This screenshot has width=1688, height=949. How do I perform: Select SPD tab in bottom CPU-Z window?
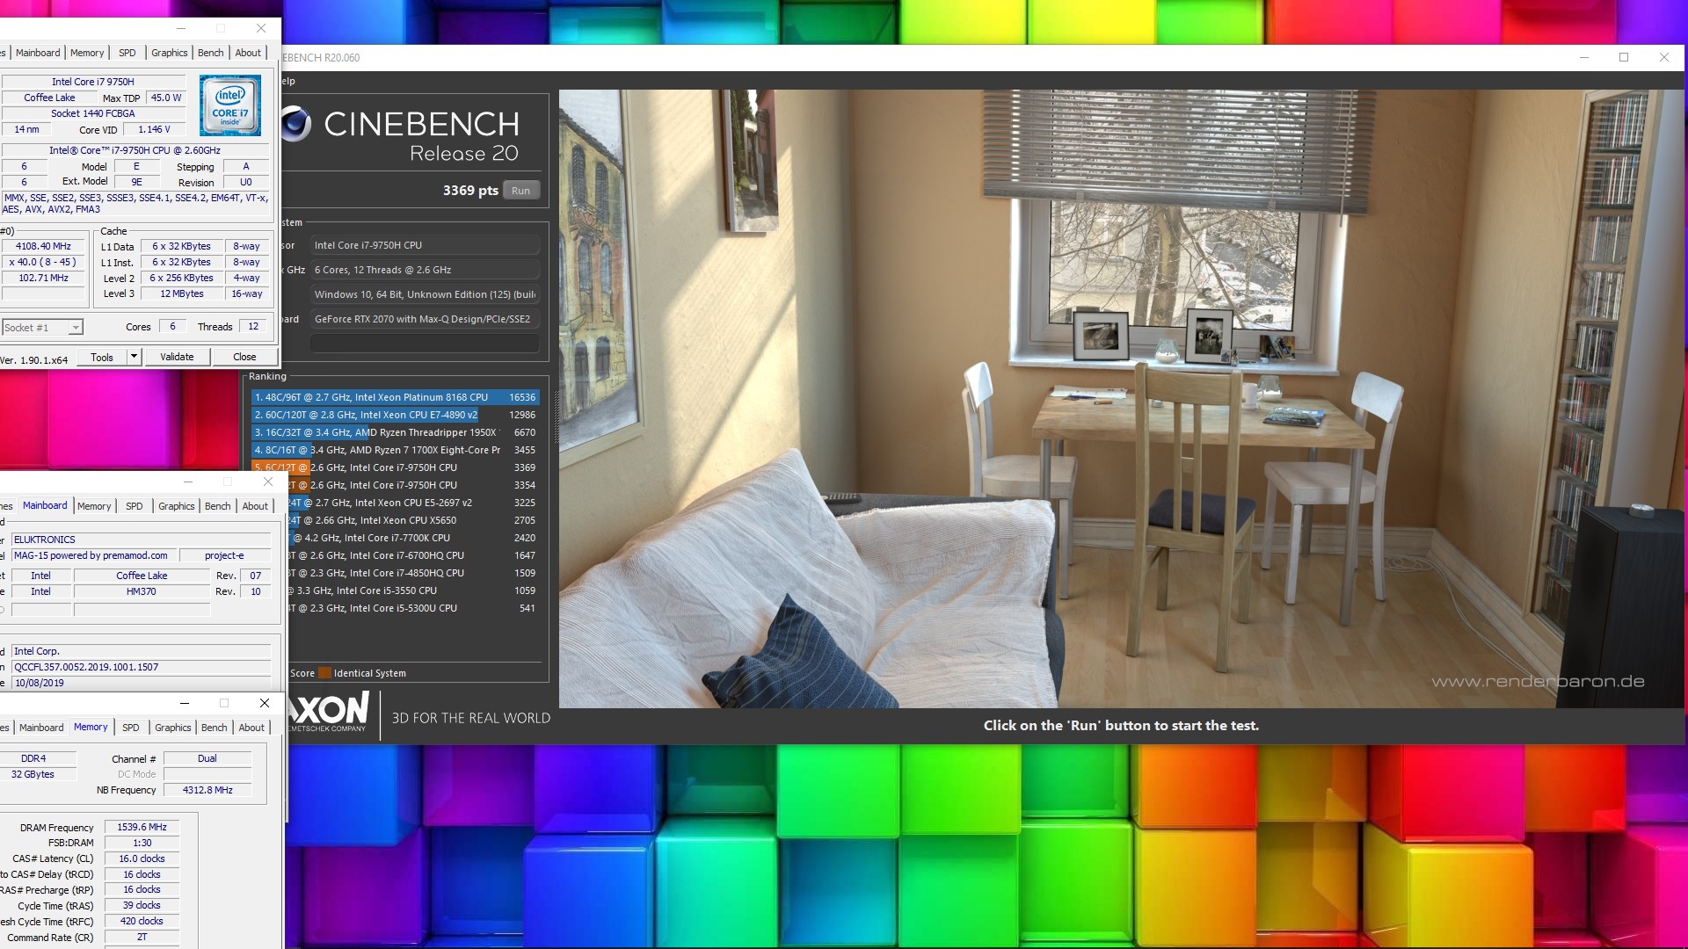[131, 728]
